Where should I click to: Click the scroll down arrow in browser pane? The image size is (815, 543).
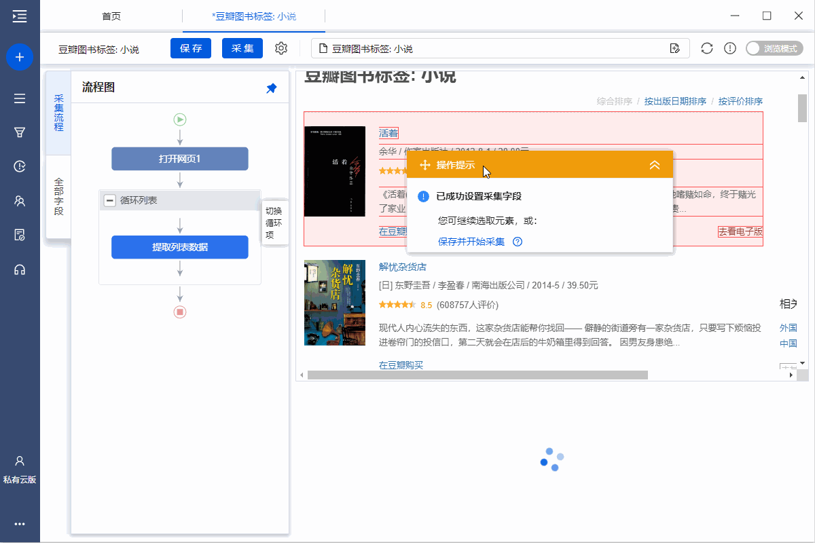(x=802, y=363)
